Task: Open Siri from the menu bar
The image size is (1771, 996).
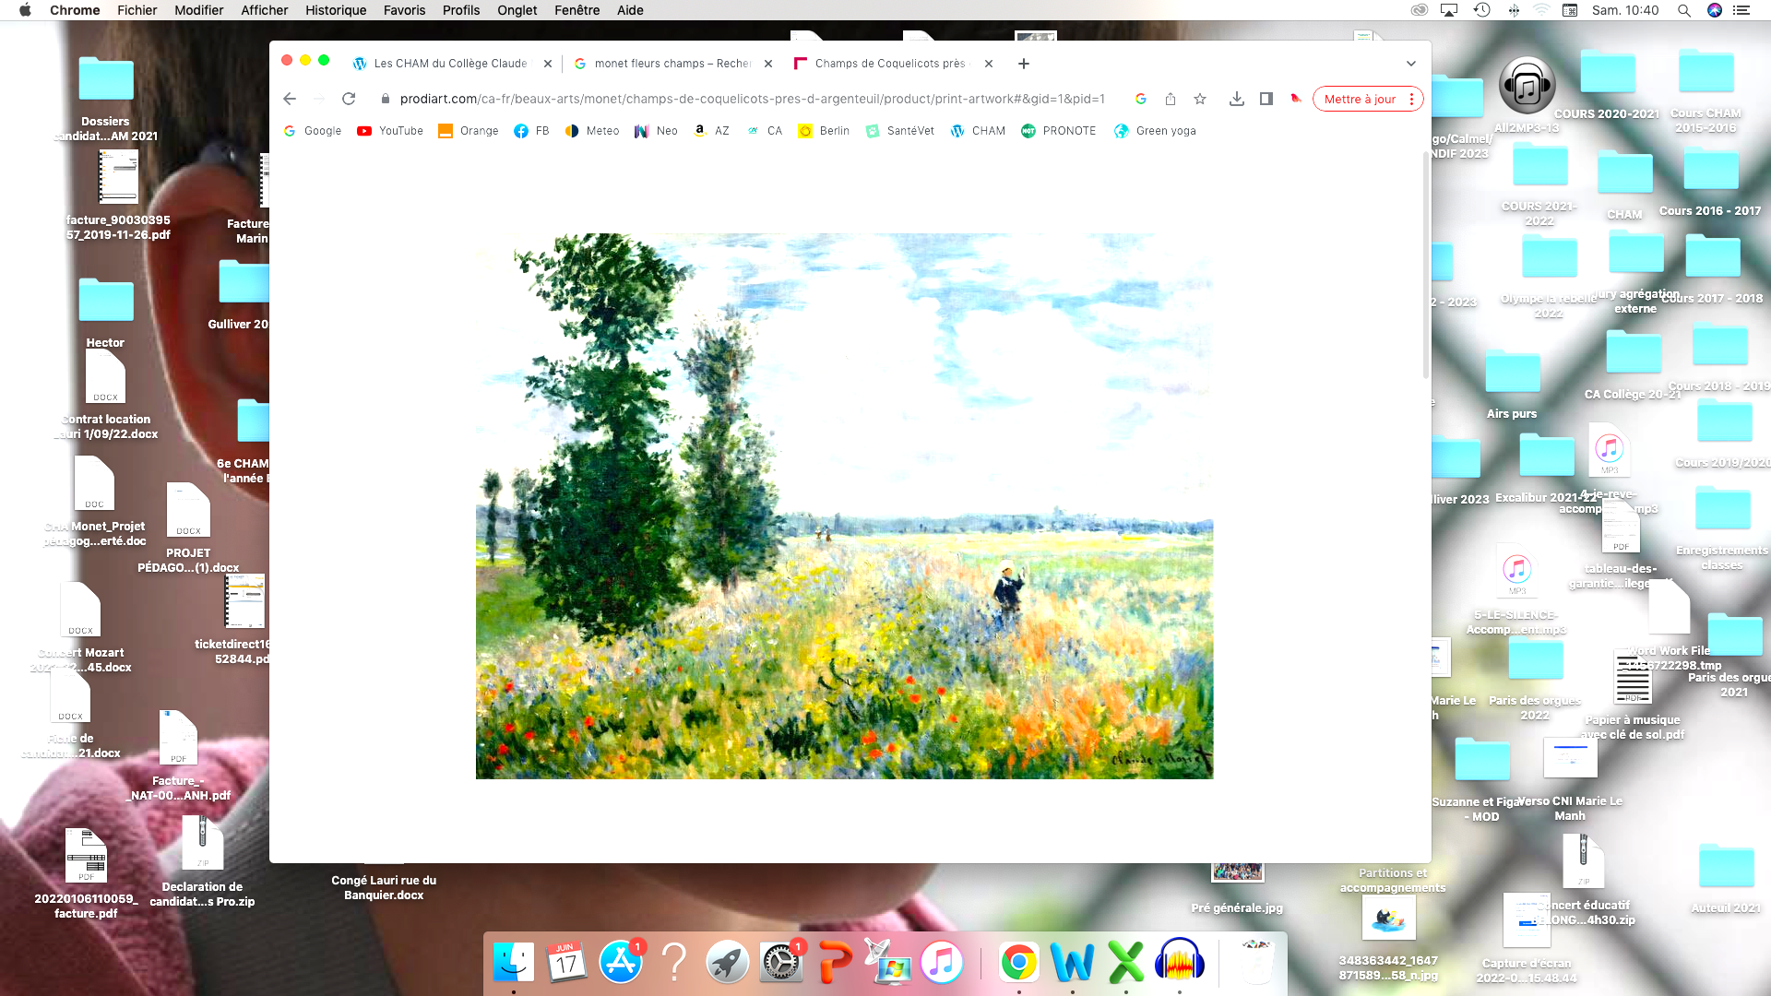Action: (1714, 10)
